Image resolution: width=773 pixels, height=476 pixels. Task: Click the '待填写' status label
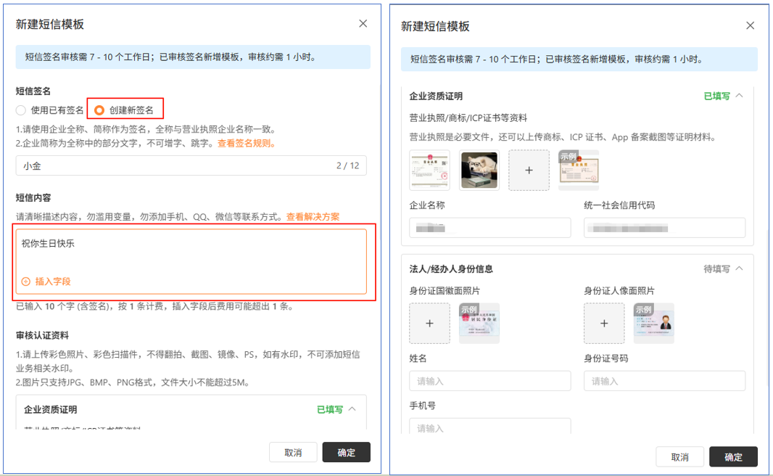tap(716, 268)
